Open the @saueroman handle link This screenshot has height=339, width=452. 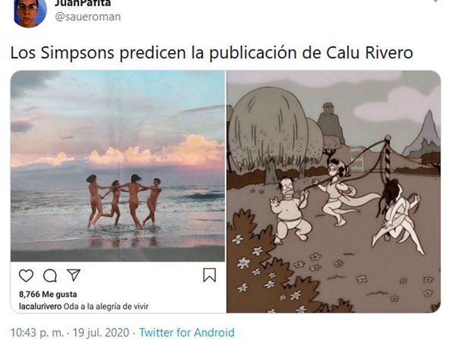(88, 16)
